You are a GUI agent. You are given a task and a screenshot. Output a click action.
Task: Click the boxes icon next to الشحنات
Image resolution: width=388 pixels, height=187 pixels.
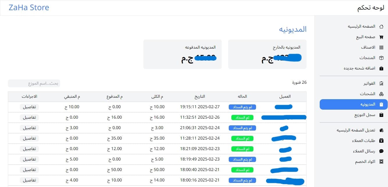(x=382, y=94)
